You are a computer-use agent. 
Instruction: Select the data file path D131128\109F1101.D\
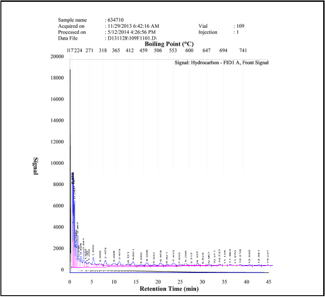(132, 38)
